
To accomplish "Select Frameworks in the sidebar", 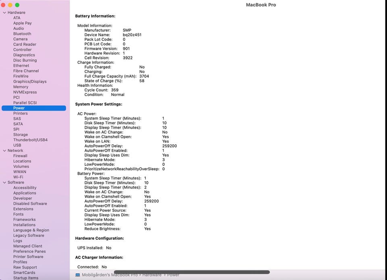I will click(x=25, y=219).
